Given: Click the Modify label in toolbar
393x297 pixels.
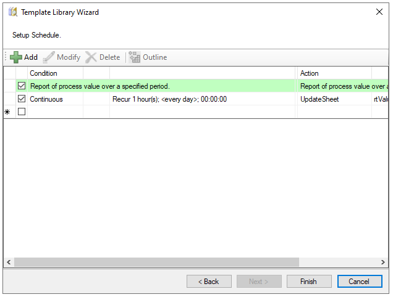Looking at the screenshot, I should point(69,57).
